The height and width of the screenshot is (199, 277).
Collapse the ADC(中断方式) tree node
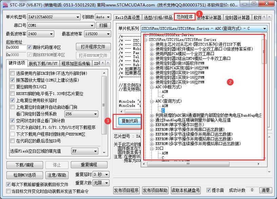pyautogui.click(x=152, y=87)
